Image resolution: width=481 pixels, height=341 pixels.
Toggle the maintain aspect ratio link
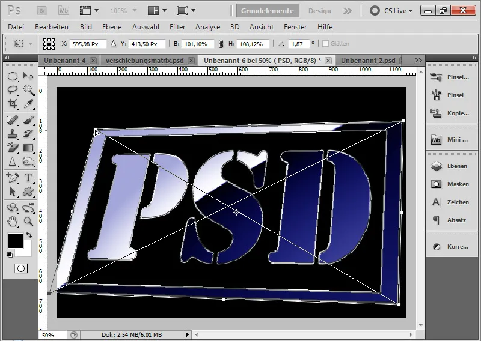(x=221, y=44)
